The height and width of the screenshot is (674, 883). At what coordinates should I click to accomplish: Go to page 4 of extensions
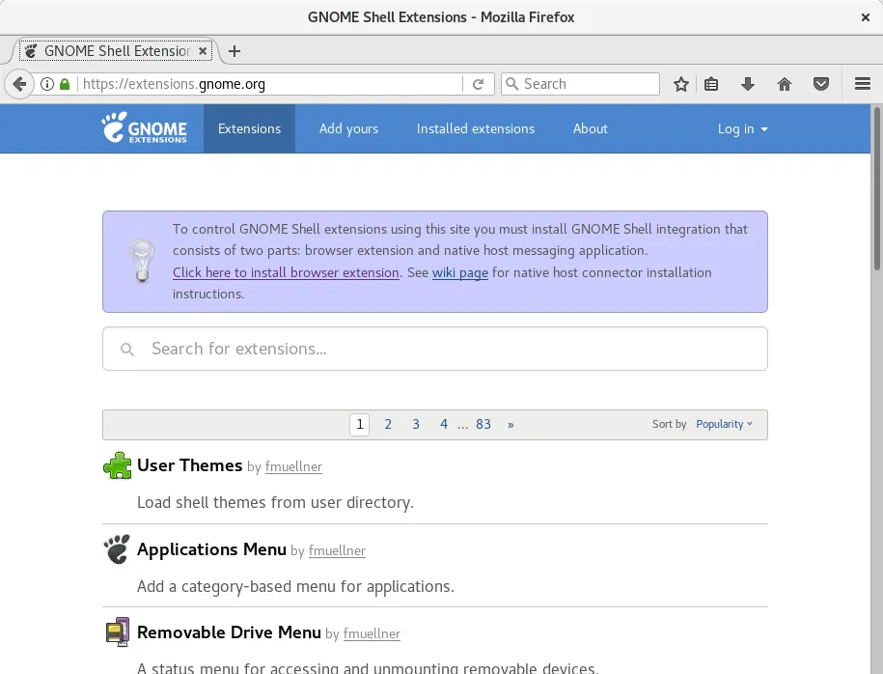pyautogui.click(x=444, y=424)
